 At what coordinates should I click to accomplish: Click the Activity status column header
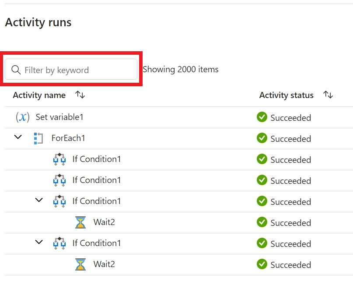click(286, 95)
